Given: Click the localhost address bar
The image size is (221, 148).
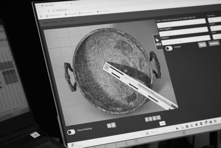Looking at the screenshot, I should point(62,10).
